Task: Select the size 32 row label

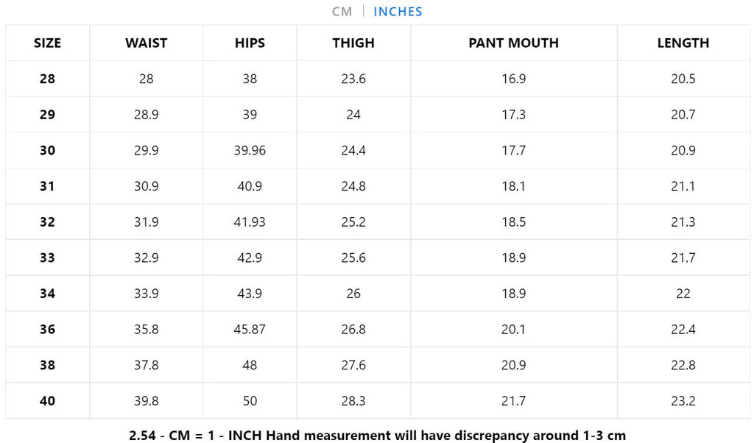Action: tap(47, 222)
